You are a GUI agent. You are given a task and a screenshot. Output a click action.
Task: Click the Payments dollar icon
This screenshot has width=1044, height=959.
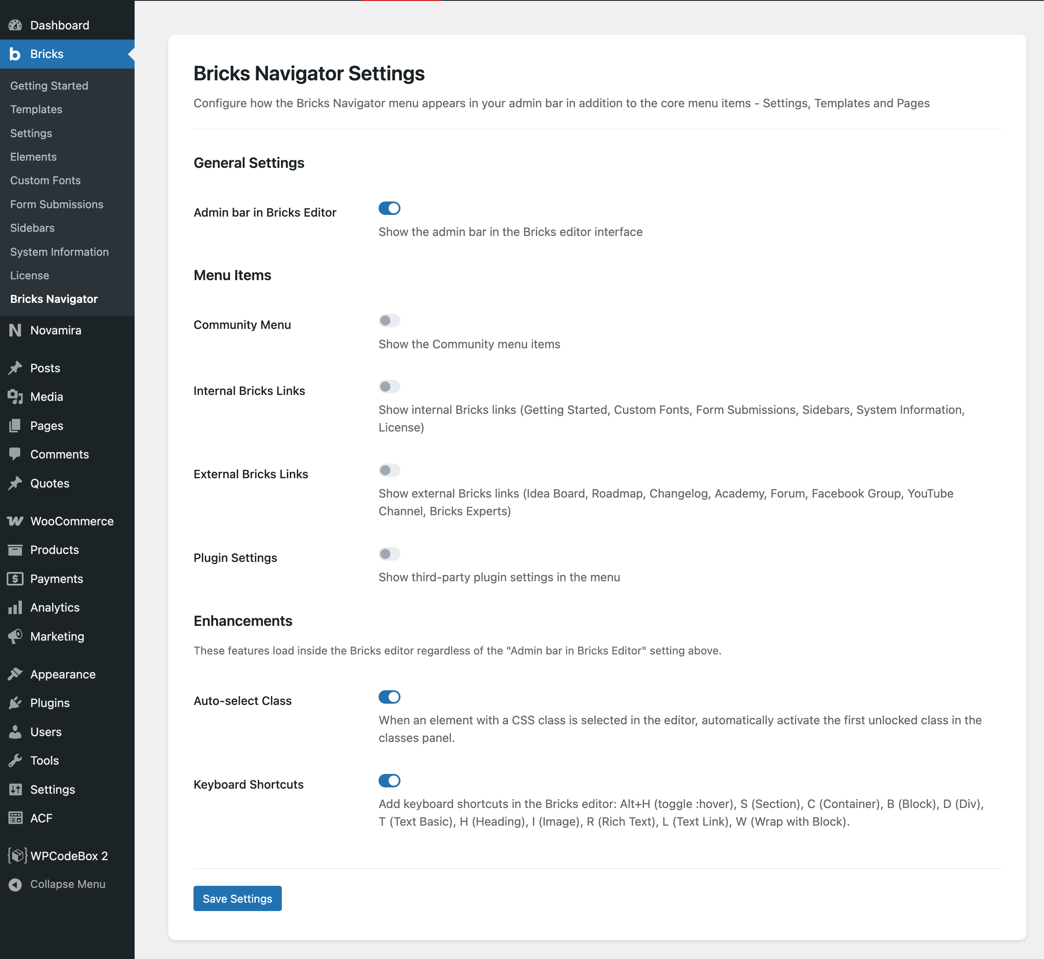click(x=15, y=579)
